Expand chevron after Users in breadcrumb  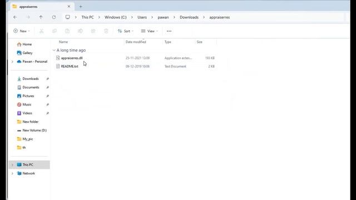pos(152,17)
